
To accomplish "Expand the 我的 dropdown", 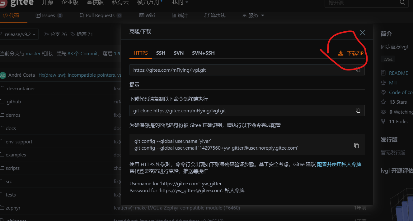I will click(x=180, y=2).
